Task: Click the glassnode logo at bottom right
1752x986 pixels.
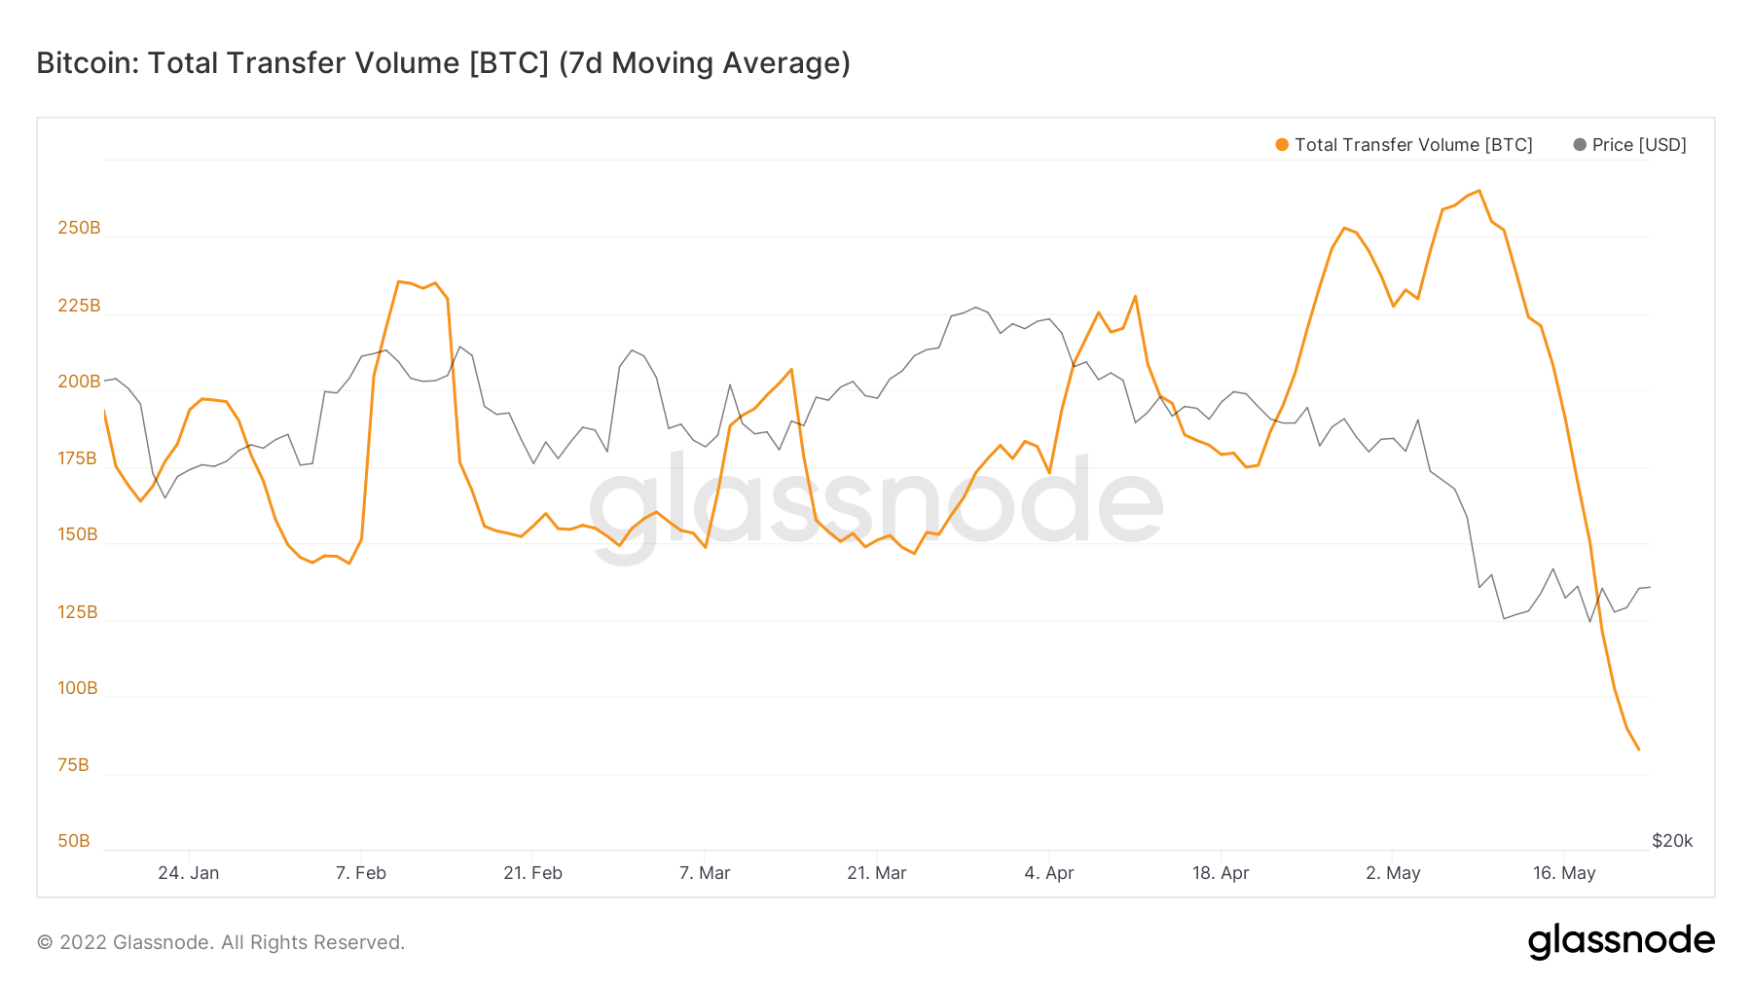Action: tap(1621, 941)
